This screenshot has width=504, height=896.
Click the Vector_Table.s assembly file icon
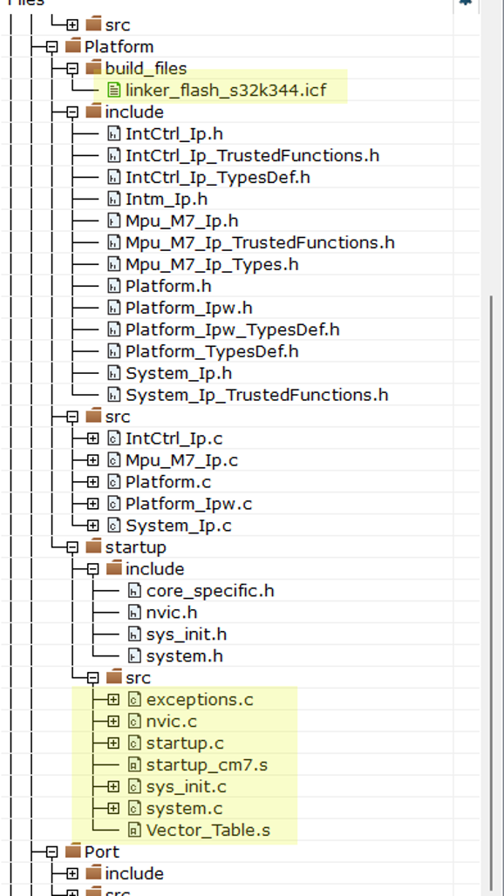coord(135,831)
